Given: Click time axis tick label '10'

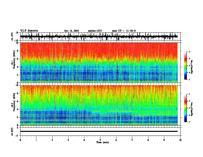Looking at the screenshot, I should click(x=180, y=140).
